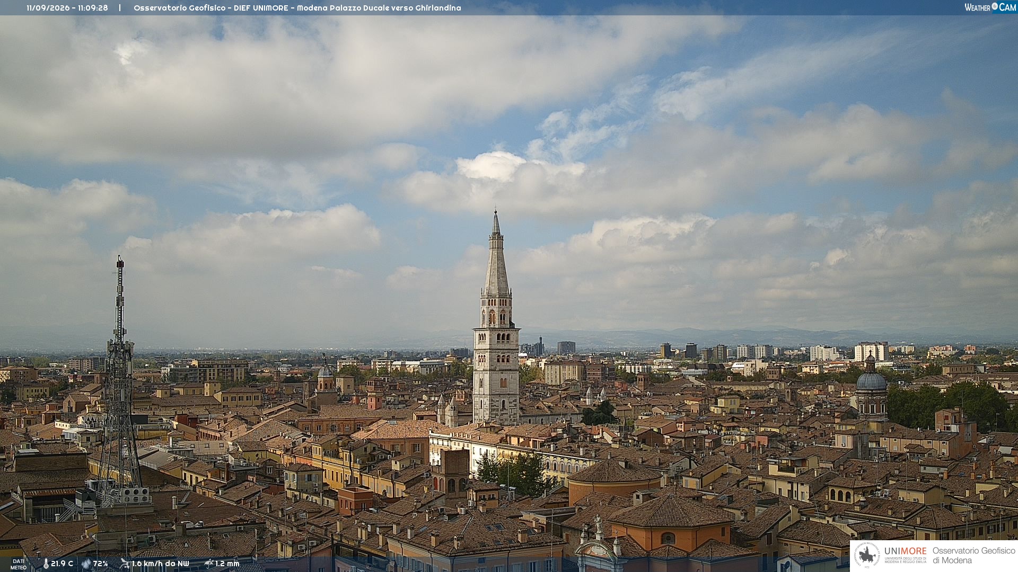Click the 72% humidity value
1018x572 pixels.
click(101, 564)
